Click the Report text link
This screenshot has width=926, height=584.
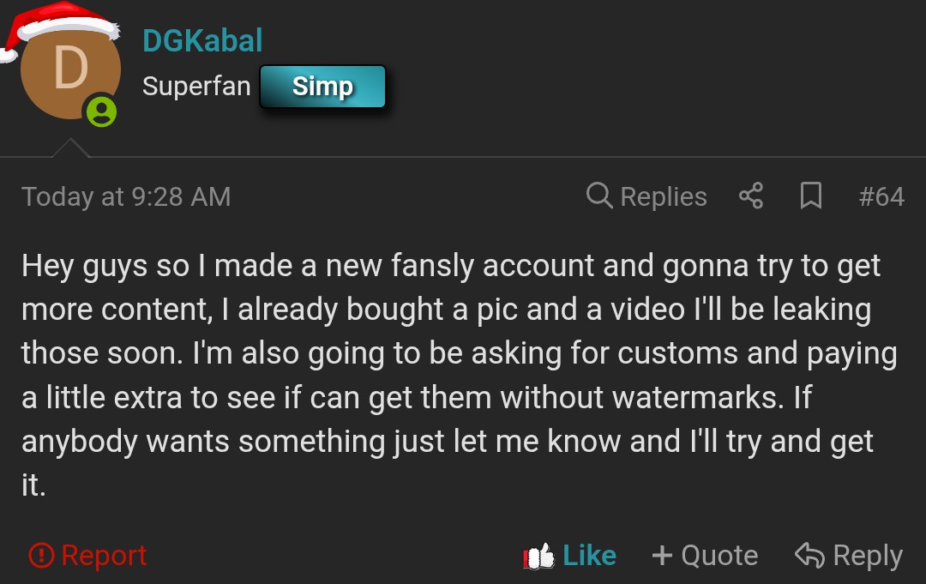point(104,556)
